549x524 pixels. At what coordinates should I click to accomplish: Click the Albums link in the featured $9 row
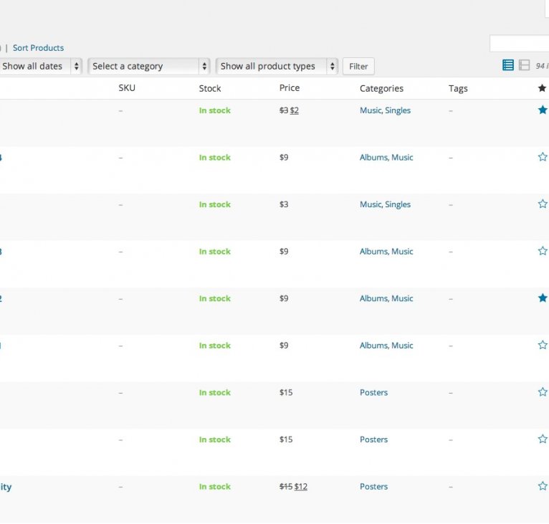pyautogui.click(x=373, y=298)
